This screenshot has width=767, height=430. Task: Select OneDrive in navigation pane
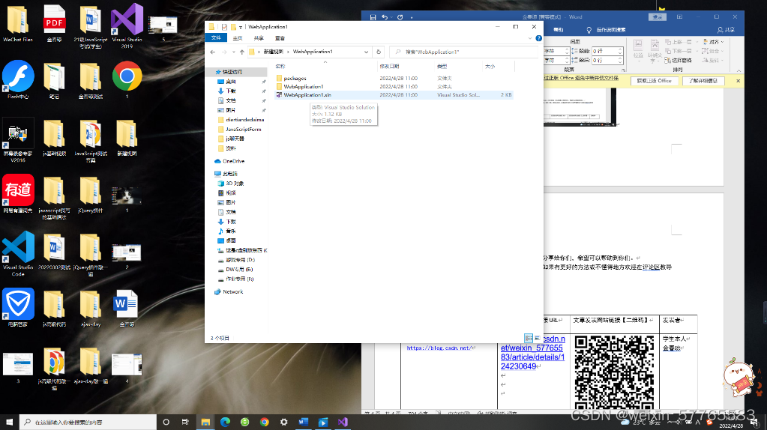click(x=229, y=161)
